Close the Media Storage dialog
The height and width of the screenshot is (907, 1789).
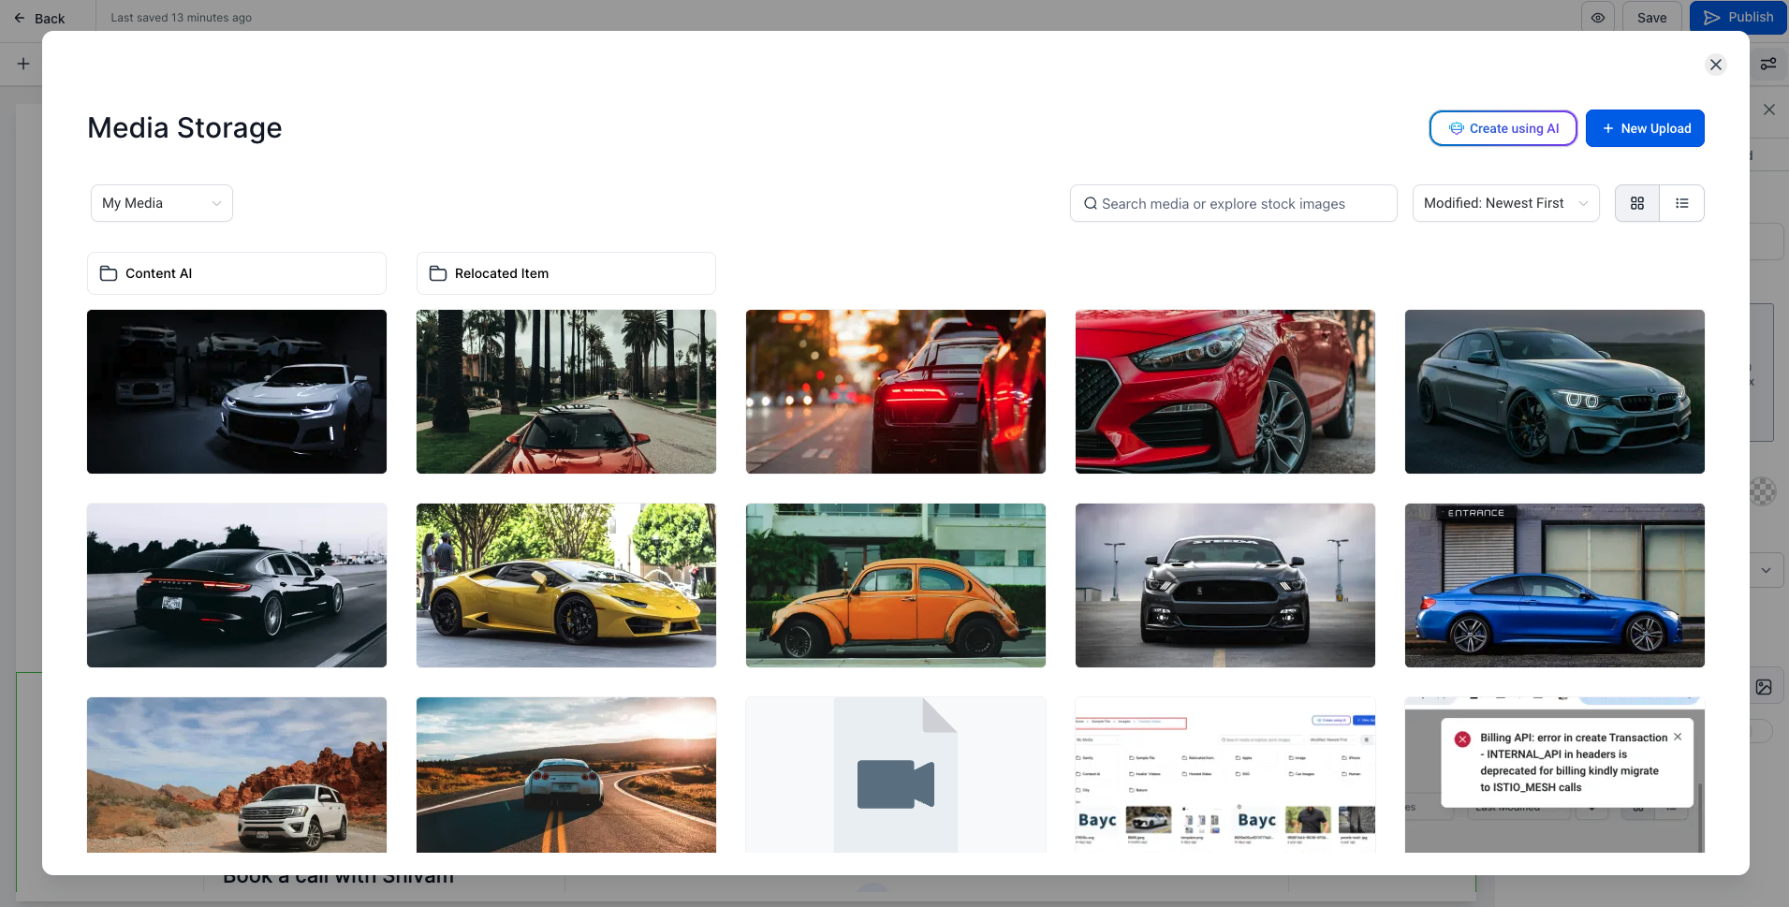click(x=1715, y=65)
